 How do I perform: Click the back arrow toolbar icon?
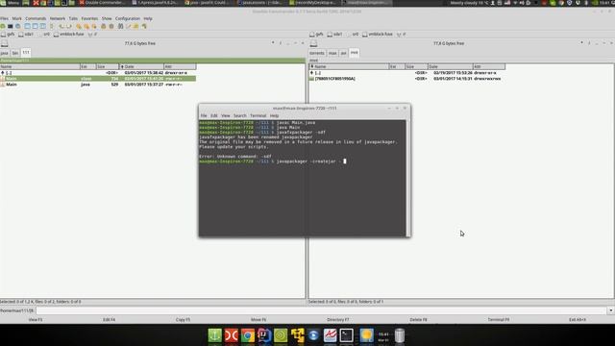pyautogui.click(x=61, y=26)
